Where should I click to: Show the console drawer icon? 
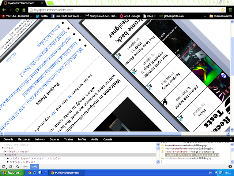pyautogui.click(x=11, y=166)
